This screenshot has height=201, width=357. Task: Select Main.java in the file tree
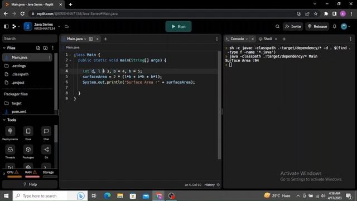pyautogui.click(x=27, y=58)
